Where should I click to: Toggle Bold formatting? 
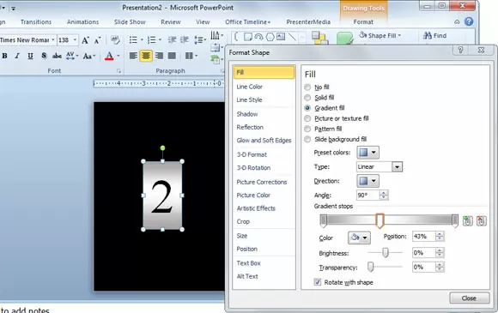(5, 56)
